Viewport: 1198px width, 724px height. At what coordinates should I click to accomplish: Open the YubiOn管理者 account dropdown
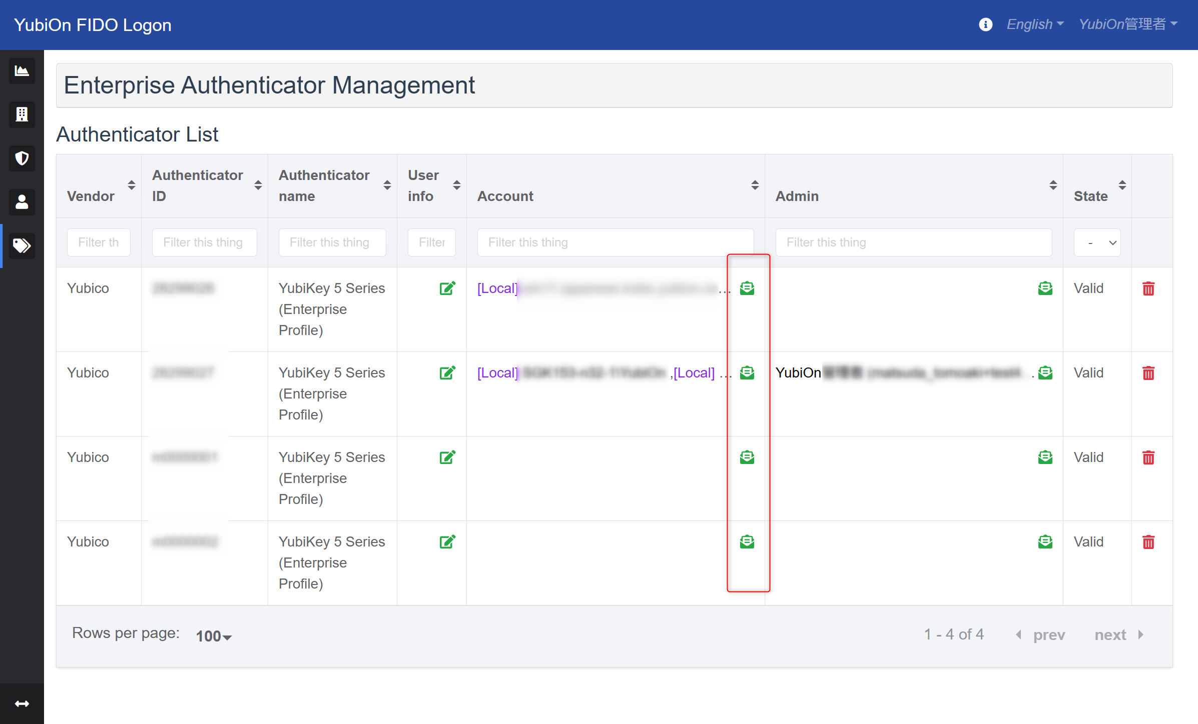[x=1128, y=24]
